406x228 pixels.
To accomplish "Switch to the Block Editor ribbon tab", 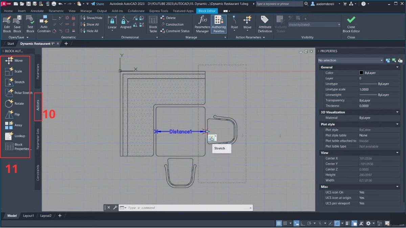I will tap(207, 10).
